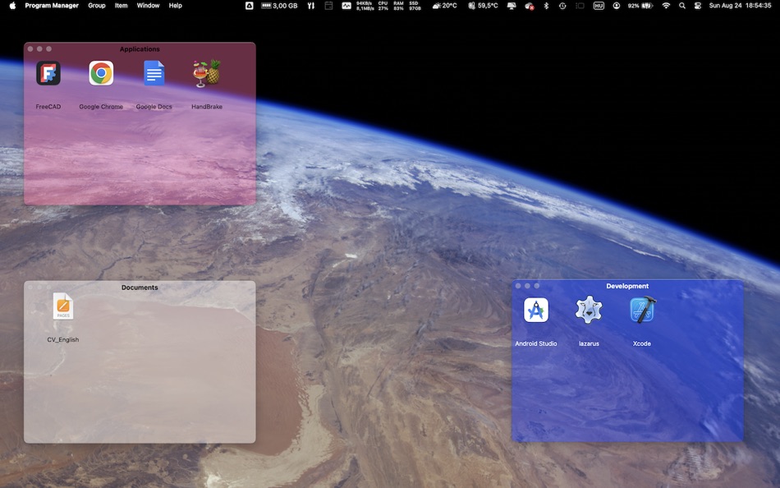Click the FreeCAD label text
The height and width of the screenshot is (488, 780).
click(x=48, y=107)
